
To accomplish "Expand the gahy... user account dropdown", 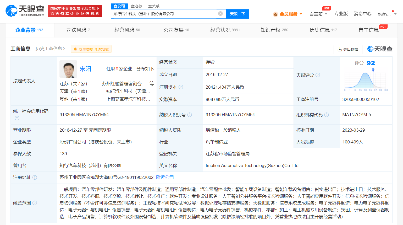I will [387, 14].
